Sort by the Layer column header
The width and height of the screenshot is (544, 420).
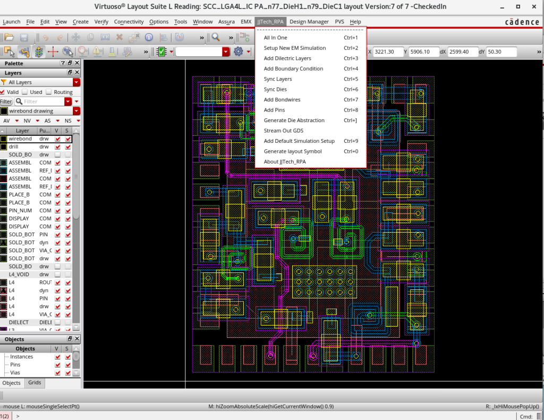coord(22,131)
